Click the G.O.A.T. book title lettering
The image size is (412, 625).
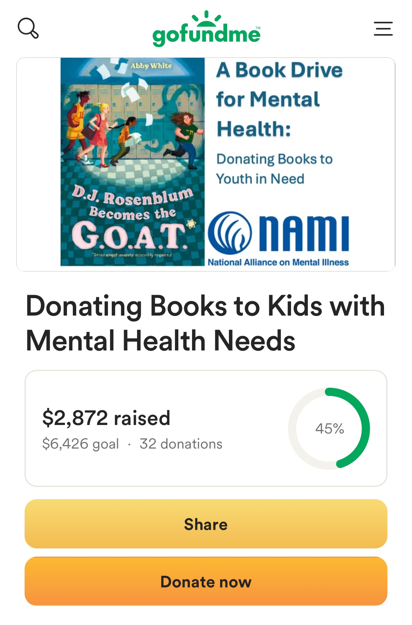point(129,236)
